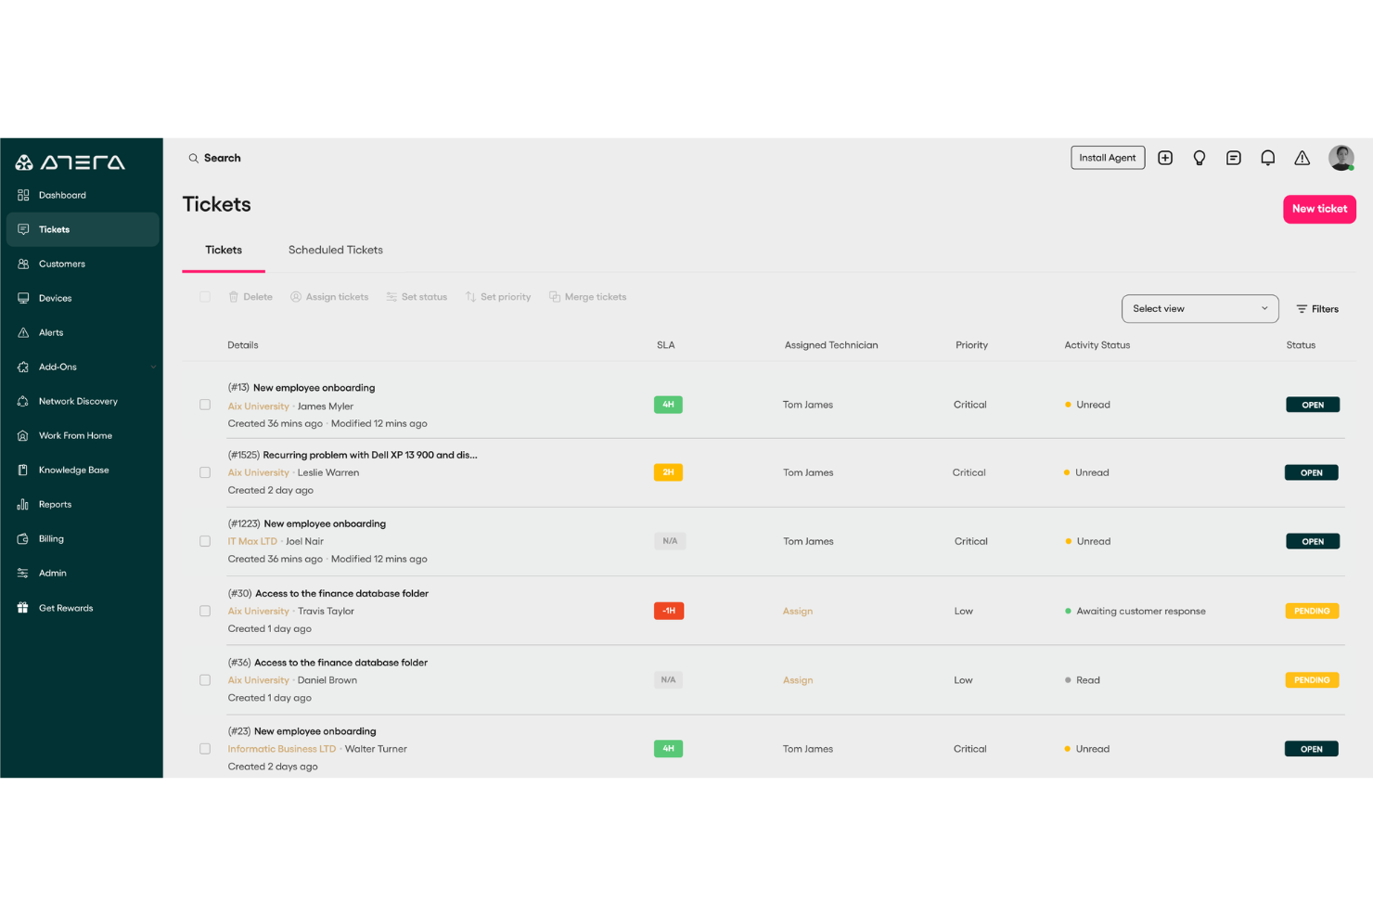Viewport: 1373px width, 916px height.
Task: Check the checkbox for ticket #13
Action: pyautogui.click(x=205, y=405)
